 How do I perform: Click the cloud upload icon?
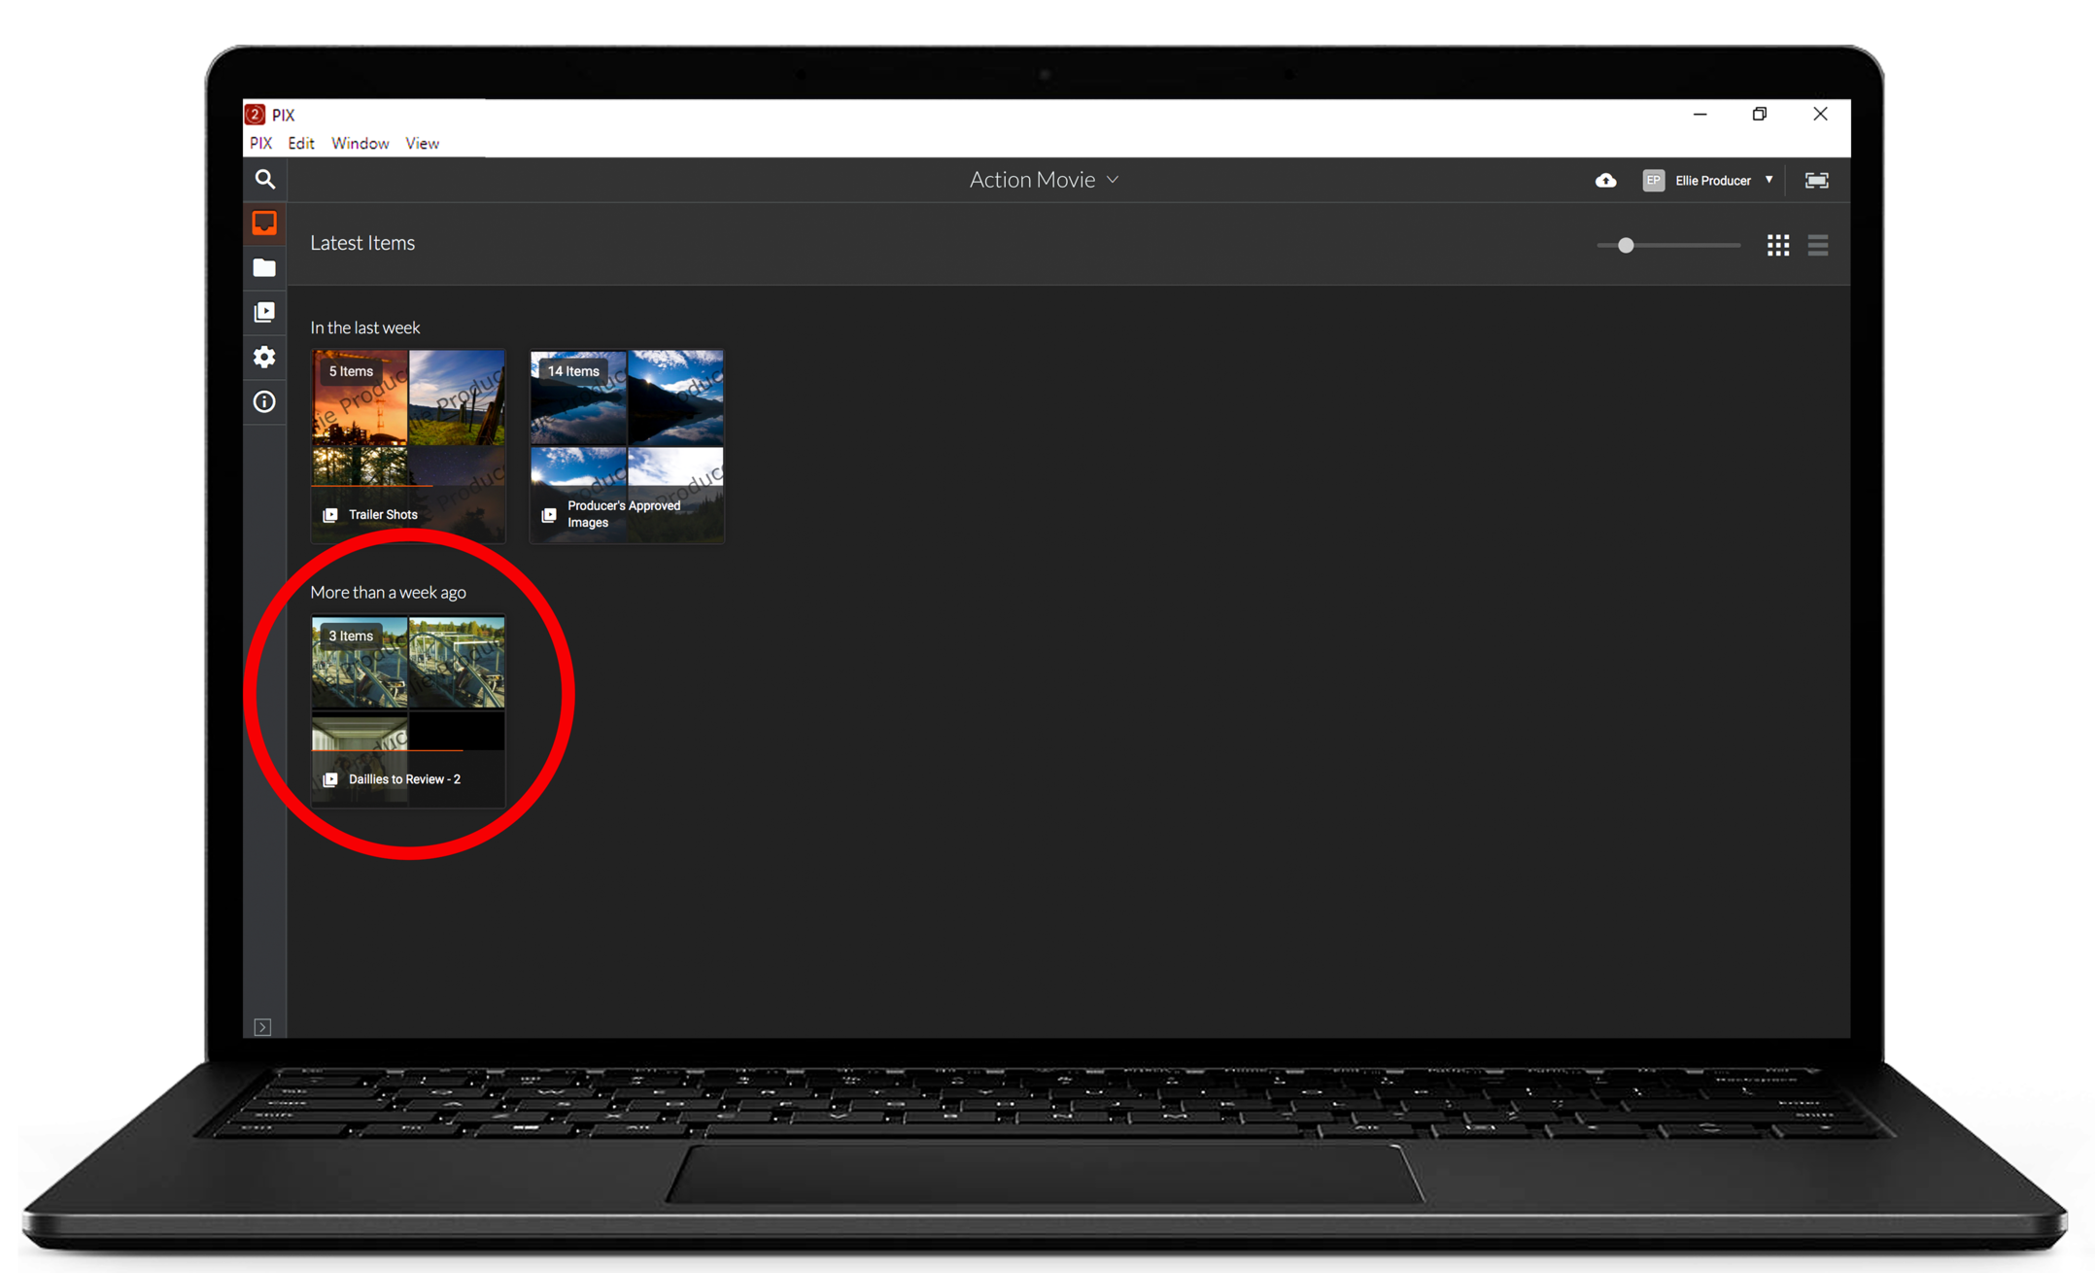click(x=1605, y=181)
